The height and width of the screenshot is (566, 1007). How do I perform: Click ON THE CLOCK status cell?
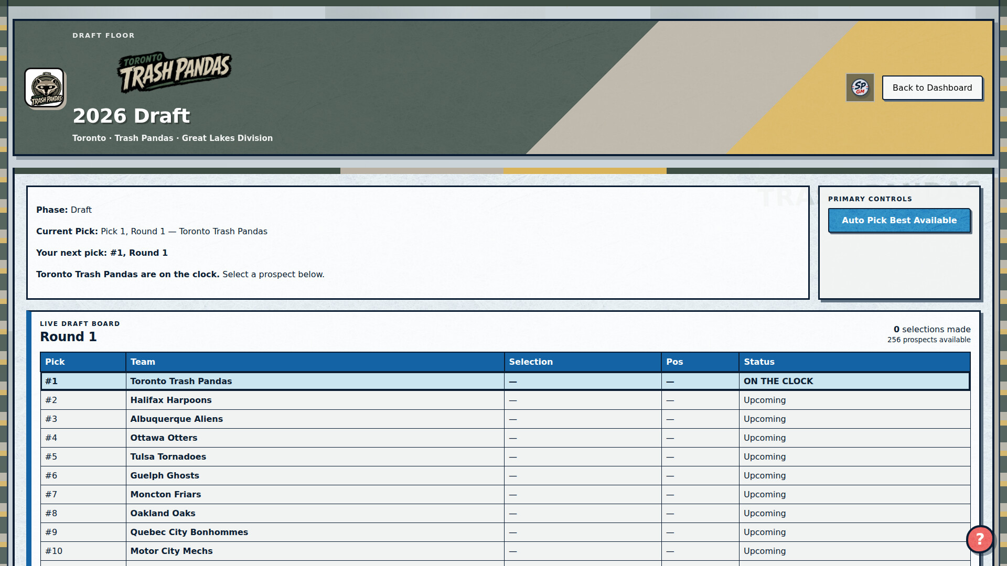[x=854, y=381]
